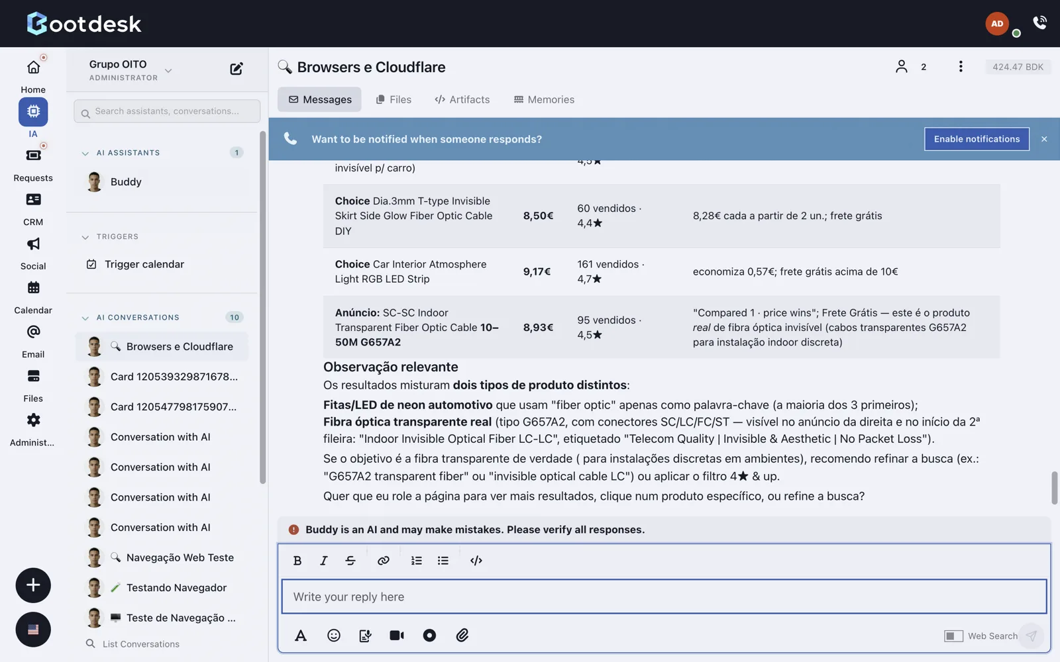Insert a bulleted list
Screen dimensions: 1060x662
[443, 561]
